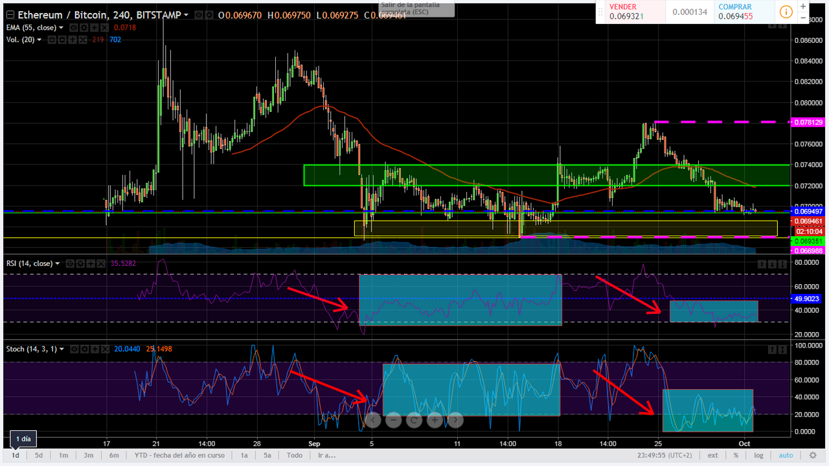Click plus icon beside Stoch indicator
Image resolution: width=829 pixels, height=466 pixels.
[x=95, y=349]
